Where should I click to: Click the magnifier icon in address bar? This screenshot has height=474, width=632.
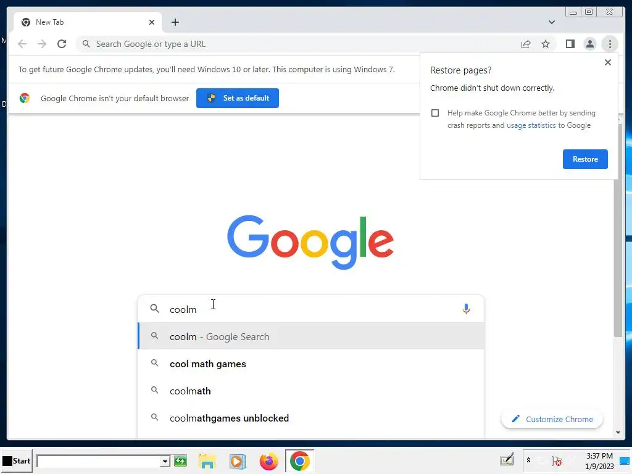(x=86, y=44)
